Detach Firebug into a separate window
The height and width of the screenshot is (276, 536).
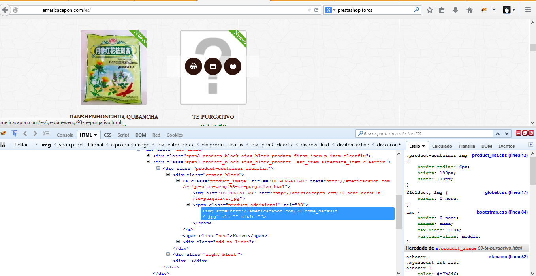pos(525,133)
